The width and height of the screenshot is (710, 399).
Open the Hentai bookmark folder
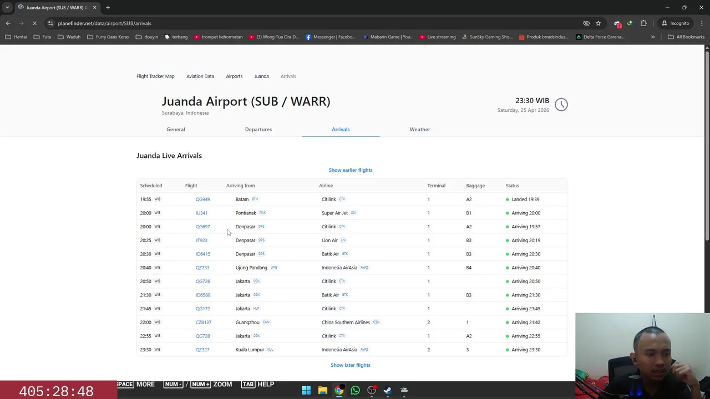coord(16,37)
